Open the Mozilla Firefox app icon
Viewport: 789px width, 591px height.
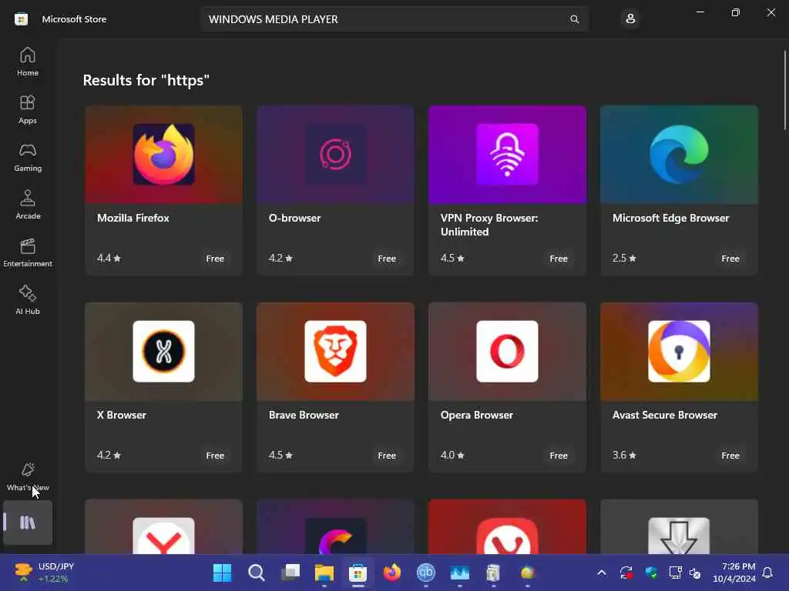tap(163, 154)
